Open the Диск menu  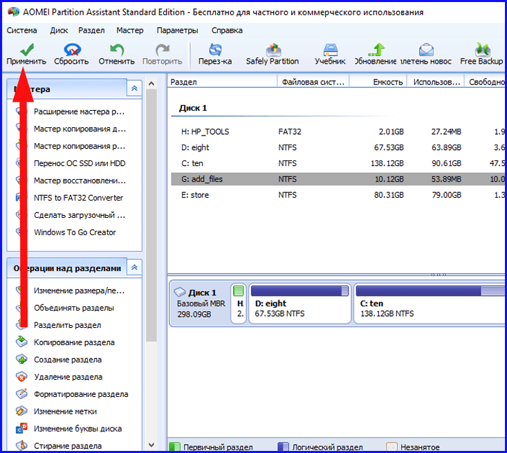[x=59, y=30]
